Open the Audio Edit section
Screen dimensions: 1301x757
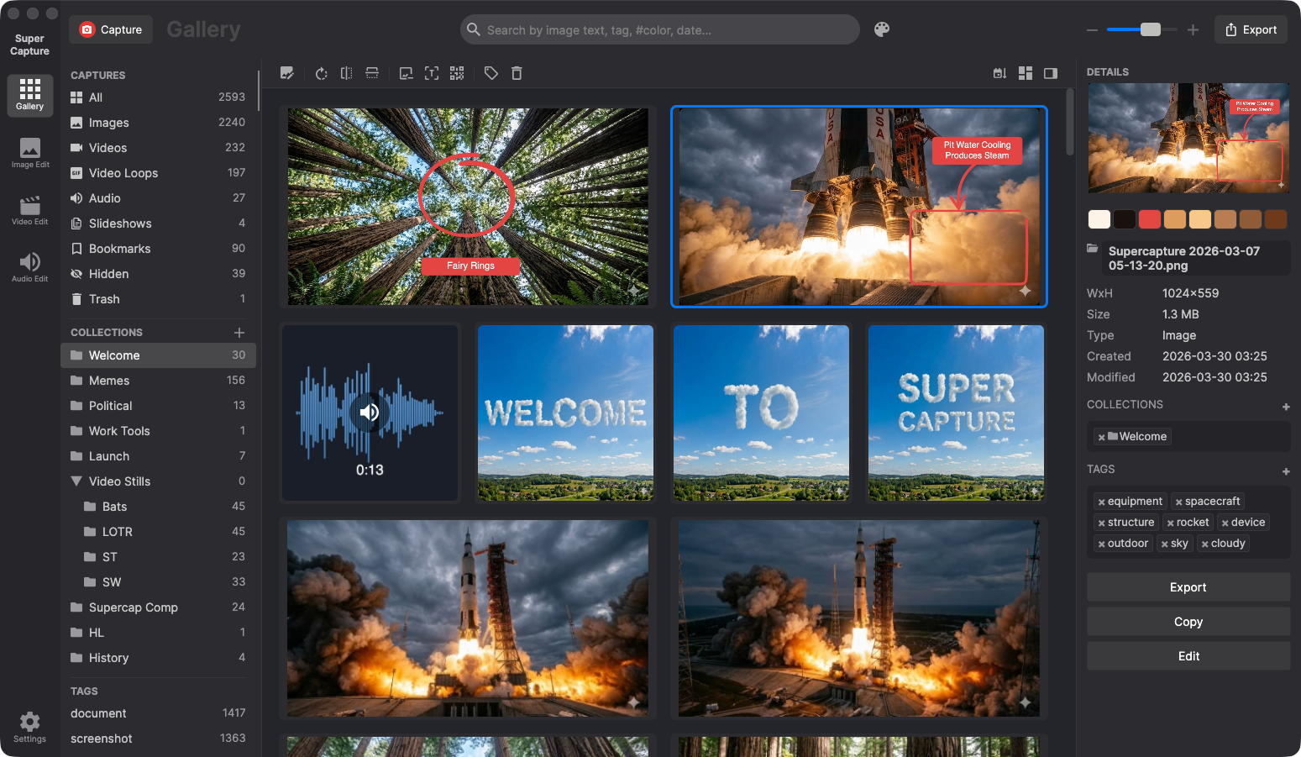coord(29,265)
